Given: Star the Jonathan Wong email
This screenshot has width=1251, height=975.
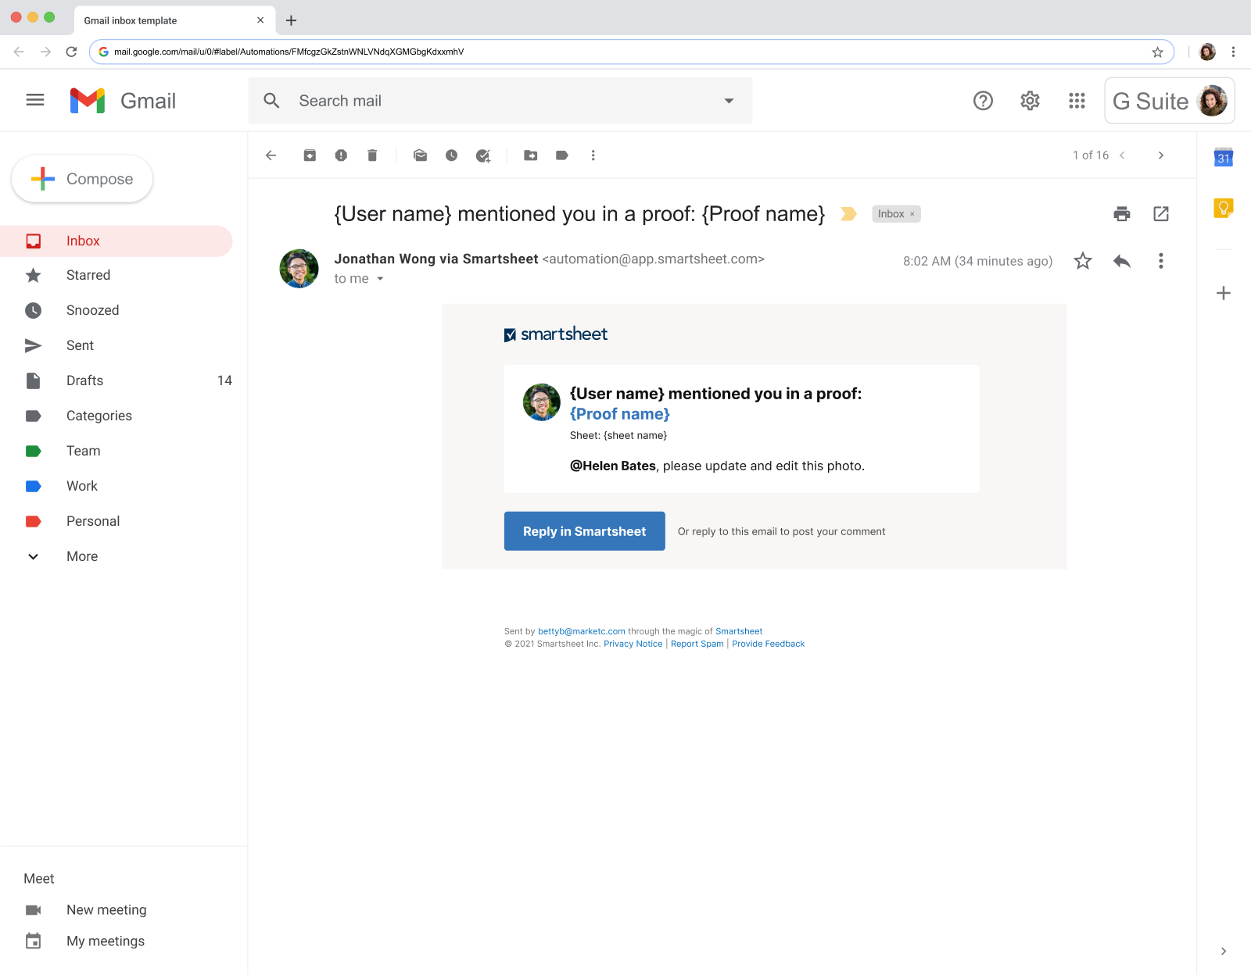Looking at the screenshot, I should point(1083,261).
